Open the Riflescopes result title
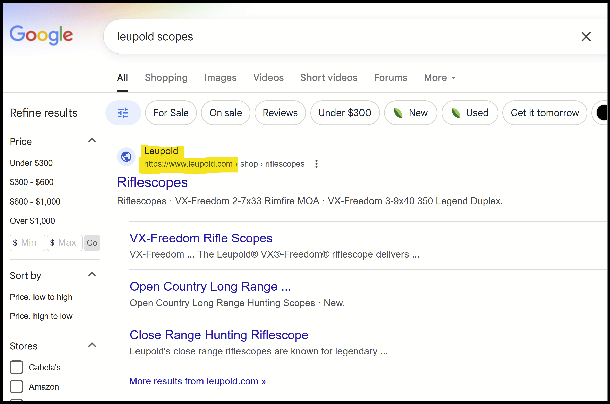 pyautogui.click(x=152, y=182)
